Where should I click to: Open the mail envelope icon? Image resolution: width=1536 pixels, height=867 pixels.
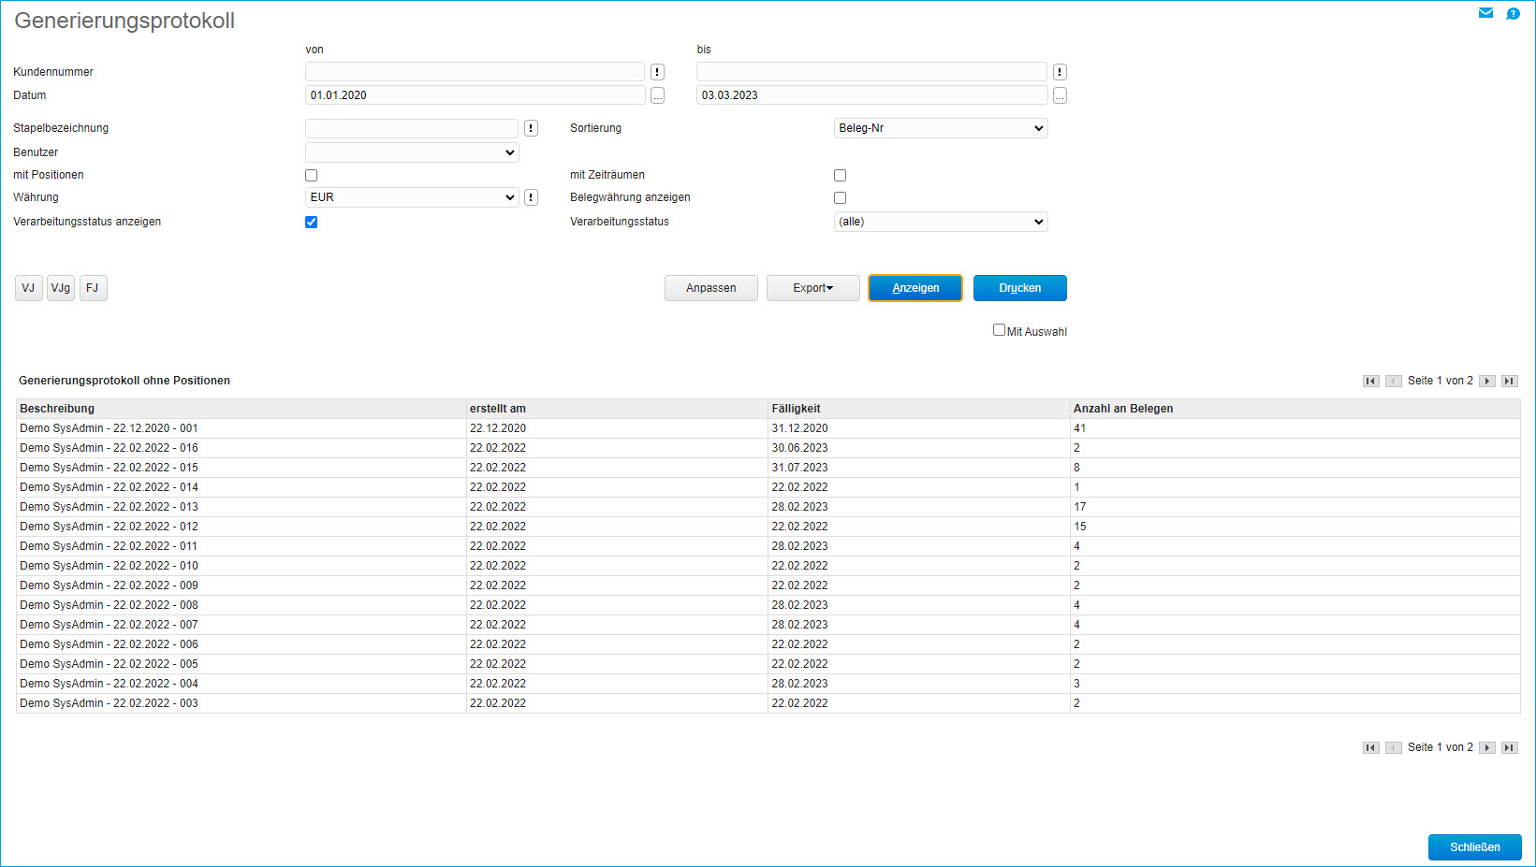click(1485, 13)
